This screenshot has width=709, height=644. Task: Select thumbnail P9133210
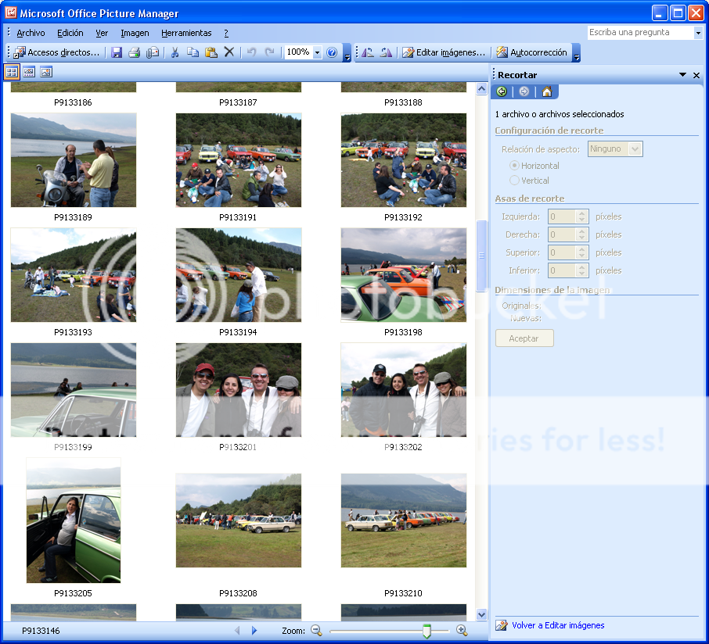click(x=403, y=521)
